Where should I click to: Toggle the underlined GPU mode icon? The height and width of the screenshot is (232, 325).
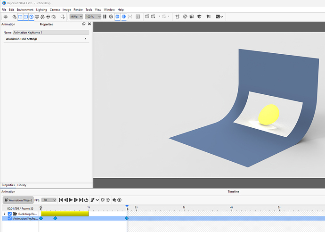(x=117, y=17)
